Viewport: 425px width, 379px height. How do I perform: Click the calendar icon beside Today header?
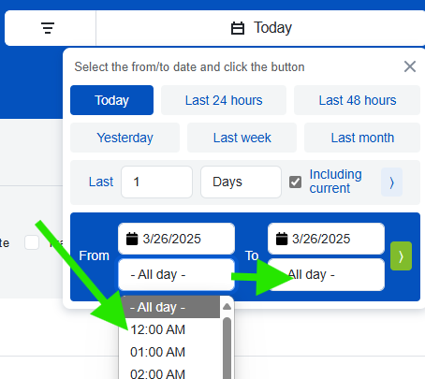click(238, 28)
